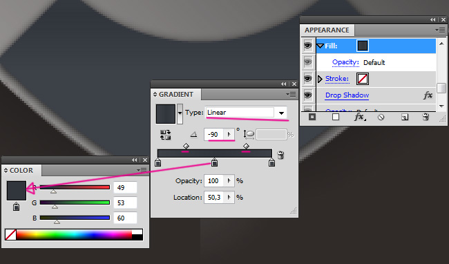Open gradient swatch preset dropdown arrow
The height and width of the screenshot is (264, 449).
[180, 113]
